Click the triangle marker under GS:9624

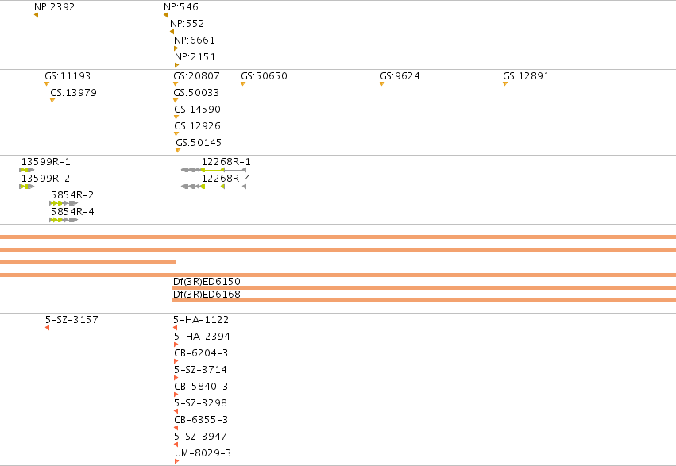pos(382,84)
